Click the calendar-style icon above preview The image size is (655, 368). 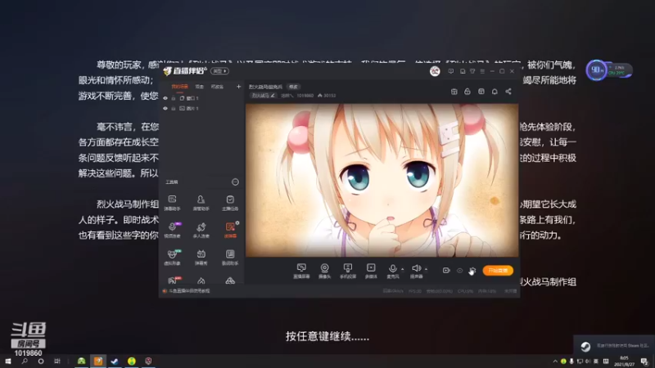click(x=454, y=92)
